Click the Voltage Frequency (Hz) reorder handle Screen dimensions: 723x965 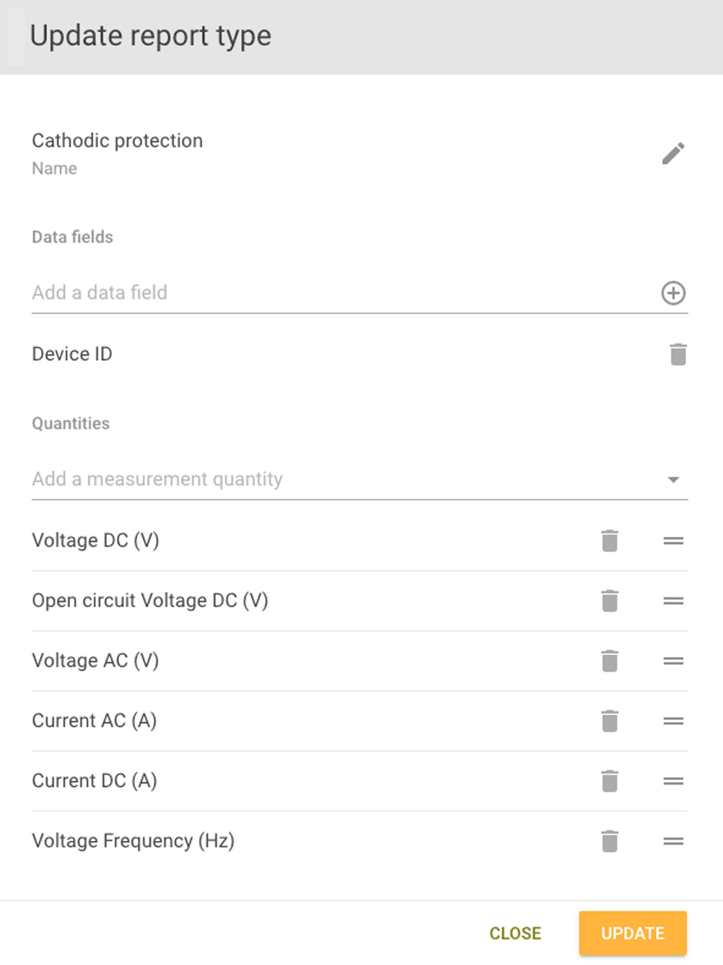pyautogui.click(x=673, y=841)
